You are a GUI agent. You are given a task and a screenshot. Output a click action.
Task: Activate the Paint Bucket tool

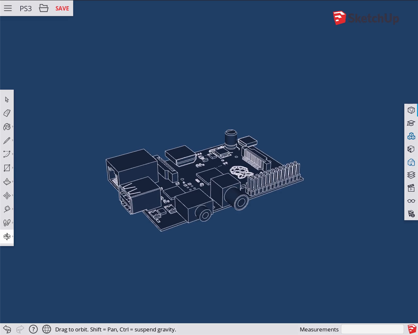coord(7,127)
